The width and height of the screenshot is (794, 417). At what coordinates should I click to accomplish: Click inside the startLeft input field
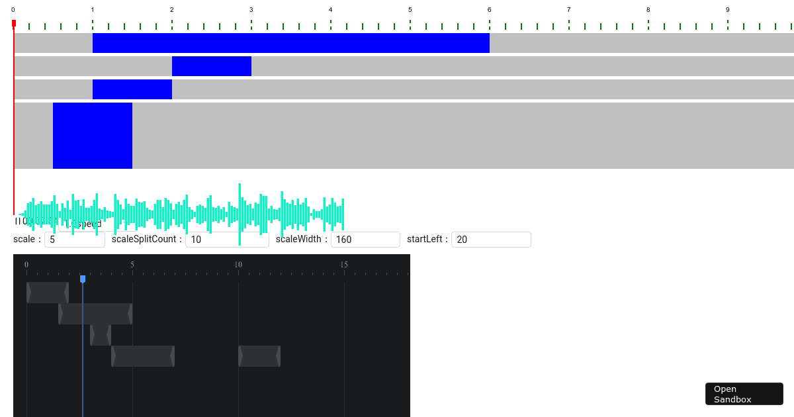pyautogui.click(x=491, y=239)
